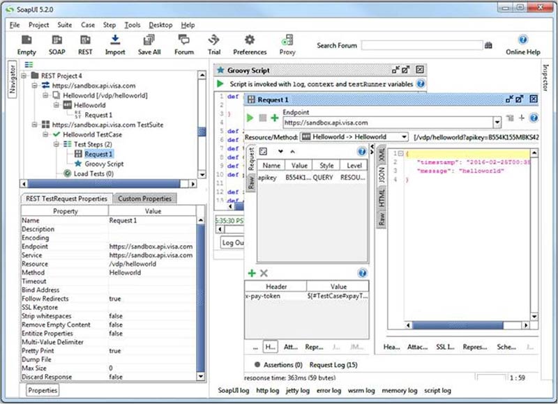
Task: Open the http log tab
Action: coord(268,390)
